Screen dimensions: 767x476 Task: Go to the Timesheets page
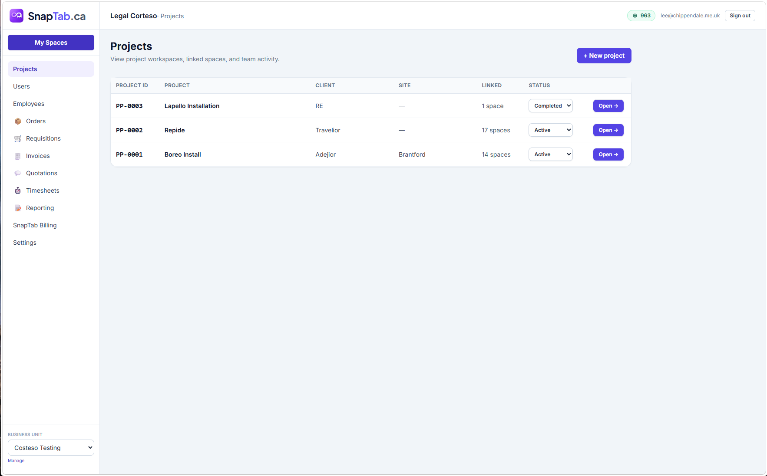tap(51, 190)
